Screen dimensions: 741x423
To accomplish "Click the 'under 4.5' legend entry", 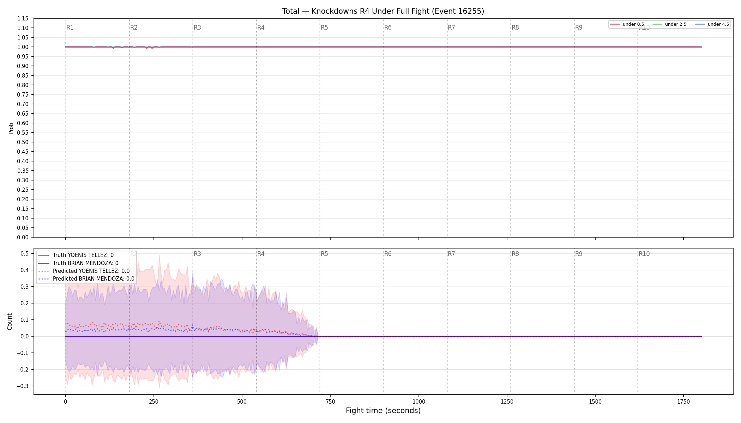I will (x=712, y=24).
